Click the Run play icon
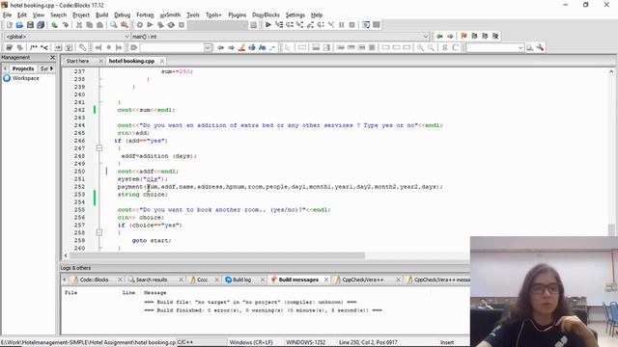This screenshot has height=347, width=618. [150, 25]
